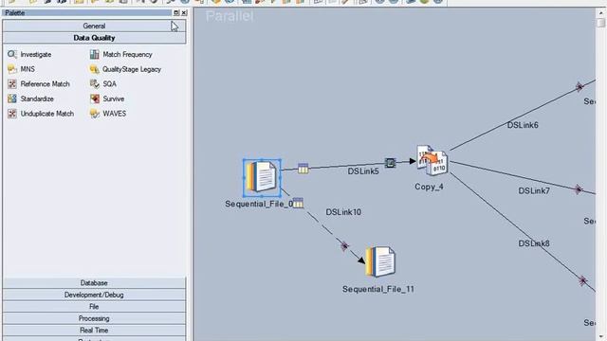607x341 pixels.
Task: Click the Sequential_File_11 name label
Action: click(378, 289)
